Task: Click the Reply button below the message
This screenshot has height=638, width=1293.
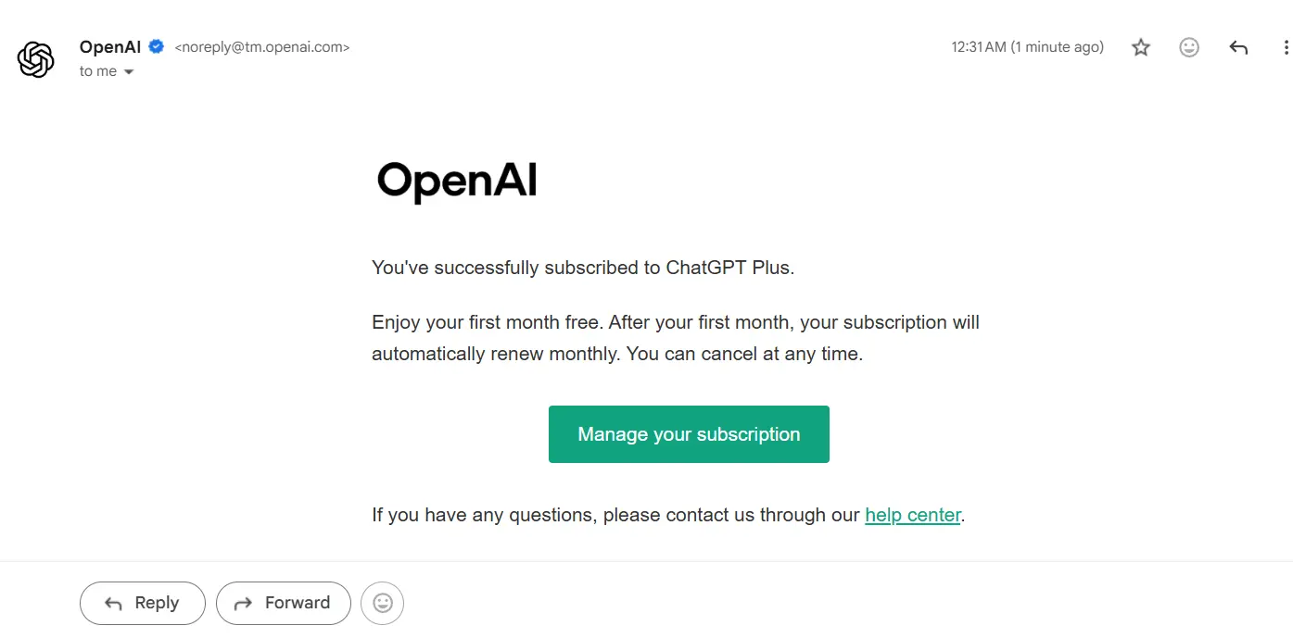Action: coord(143,603)
